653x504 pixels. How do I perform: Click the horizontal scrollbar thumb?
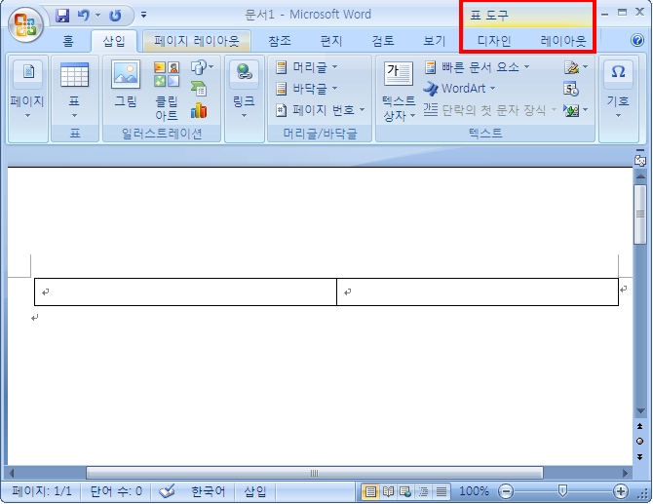[x=315, y=473]
